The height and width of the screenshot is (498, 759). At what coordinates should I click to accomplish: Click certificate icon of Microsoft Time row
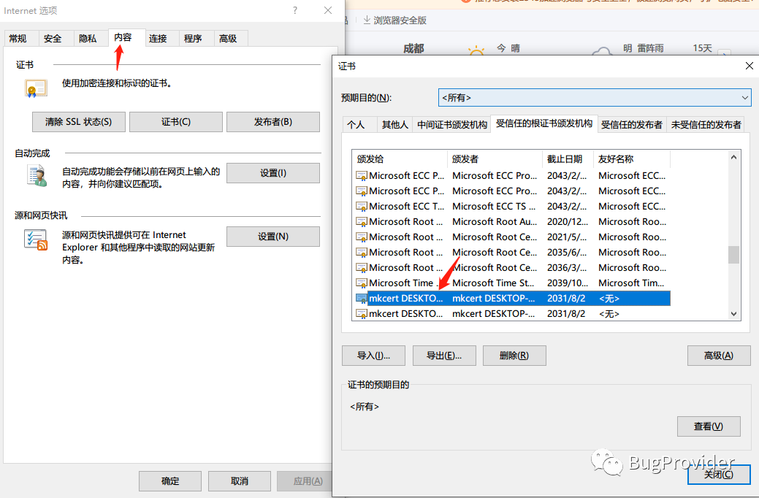361,283
